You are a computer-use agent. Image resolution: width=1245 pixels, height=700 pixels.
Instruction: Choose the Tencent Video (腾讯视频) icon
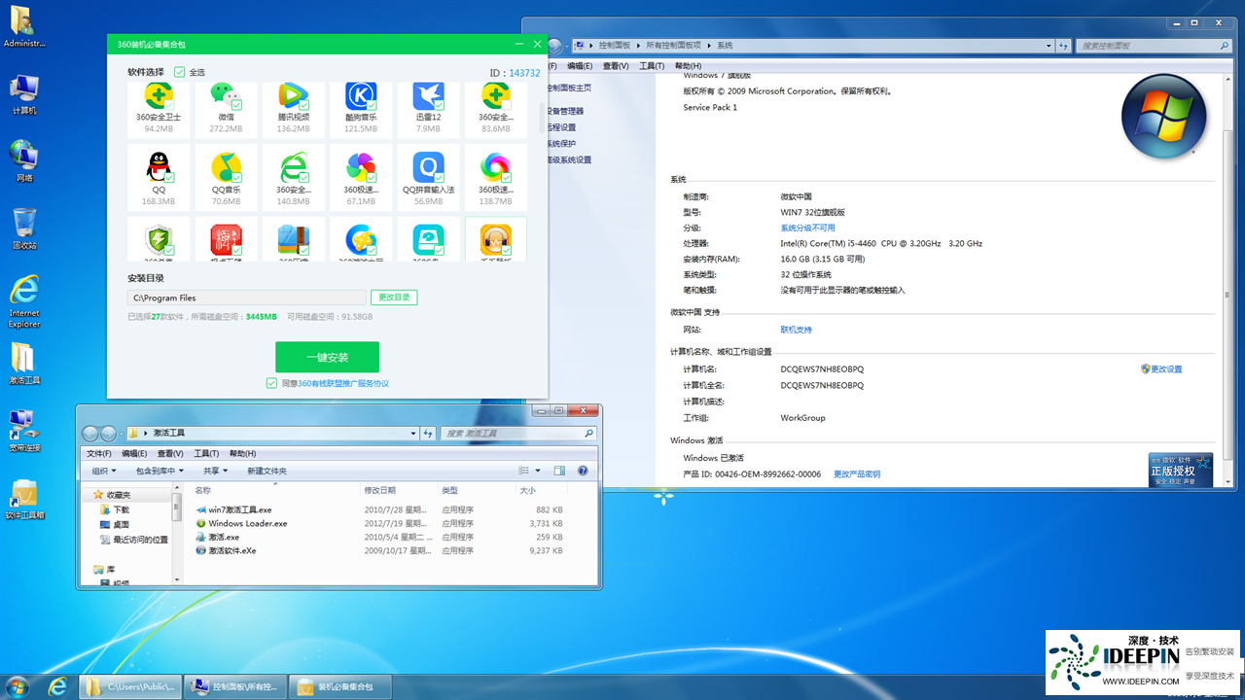coord(293,95)
